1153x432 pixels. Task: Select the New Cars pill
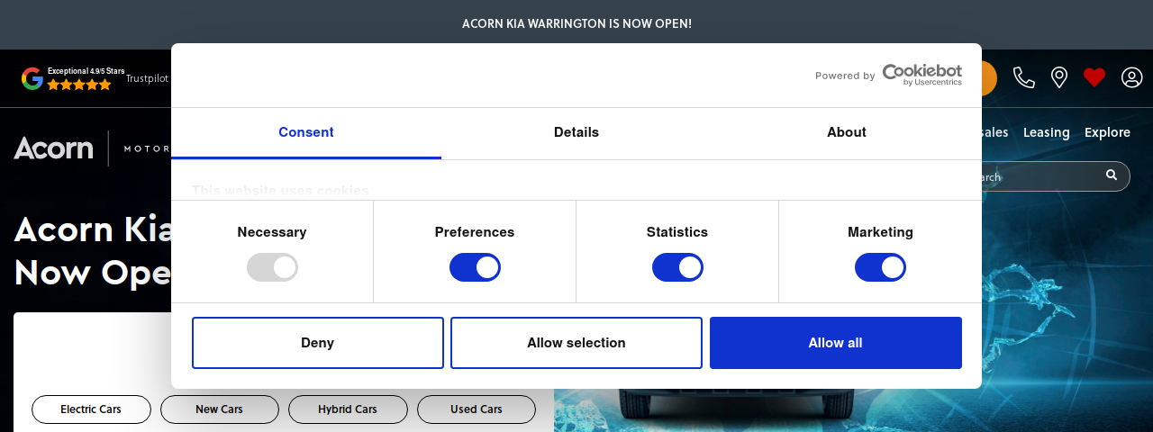pos(220,409)
